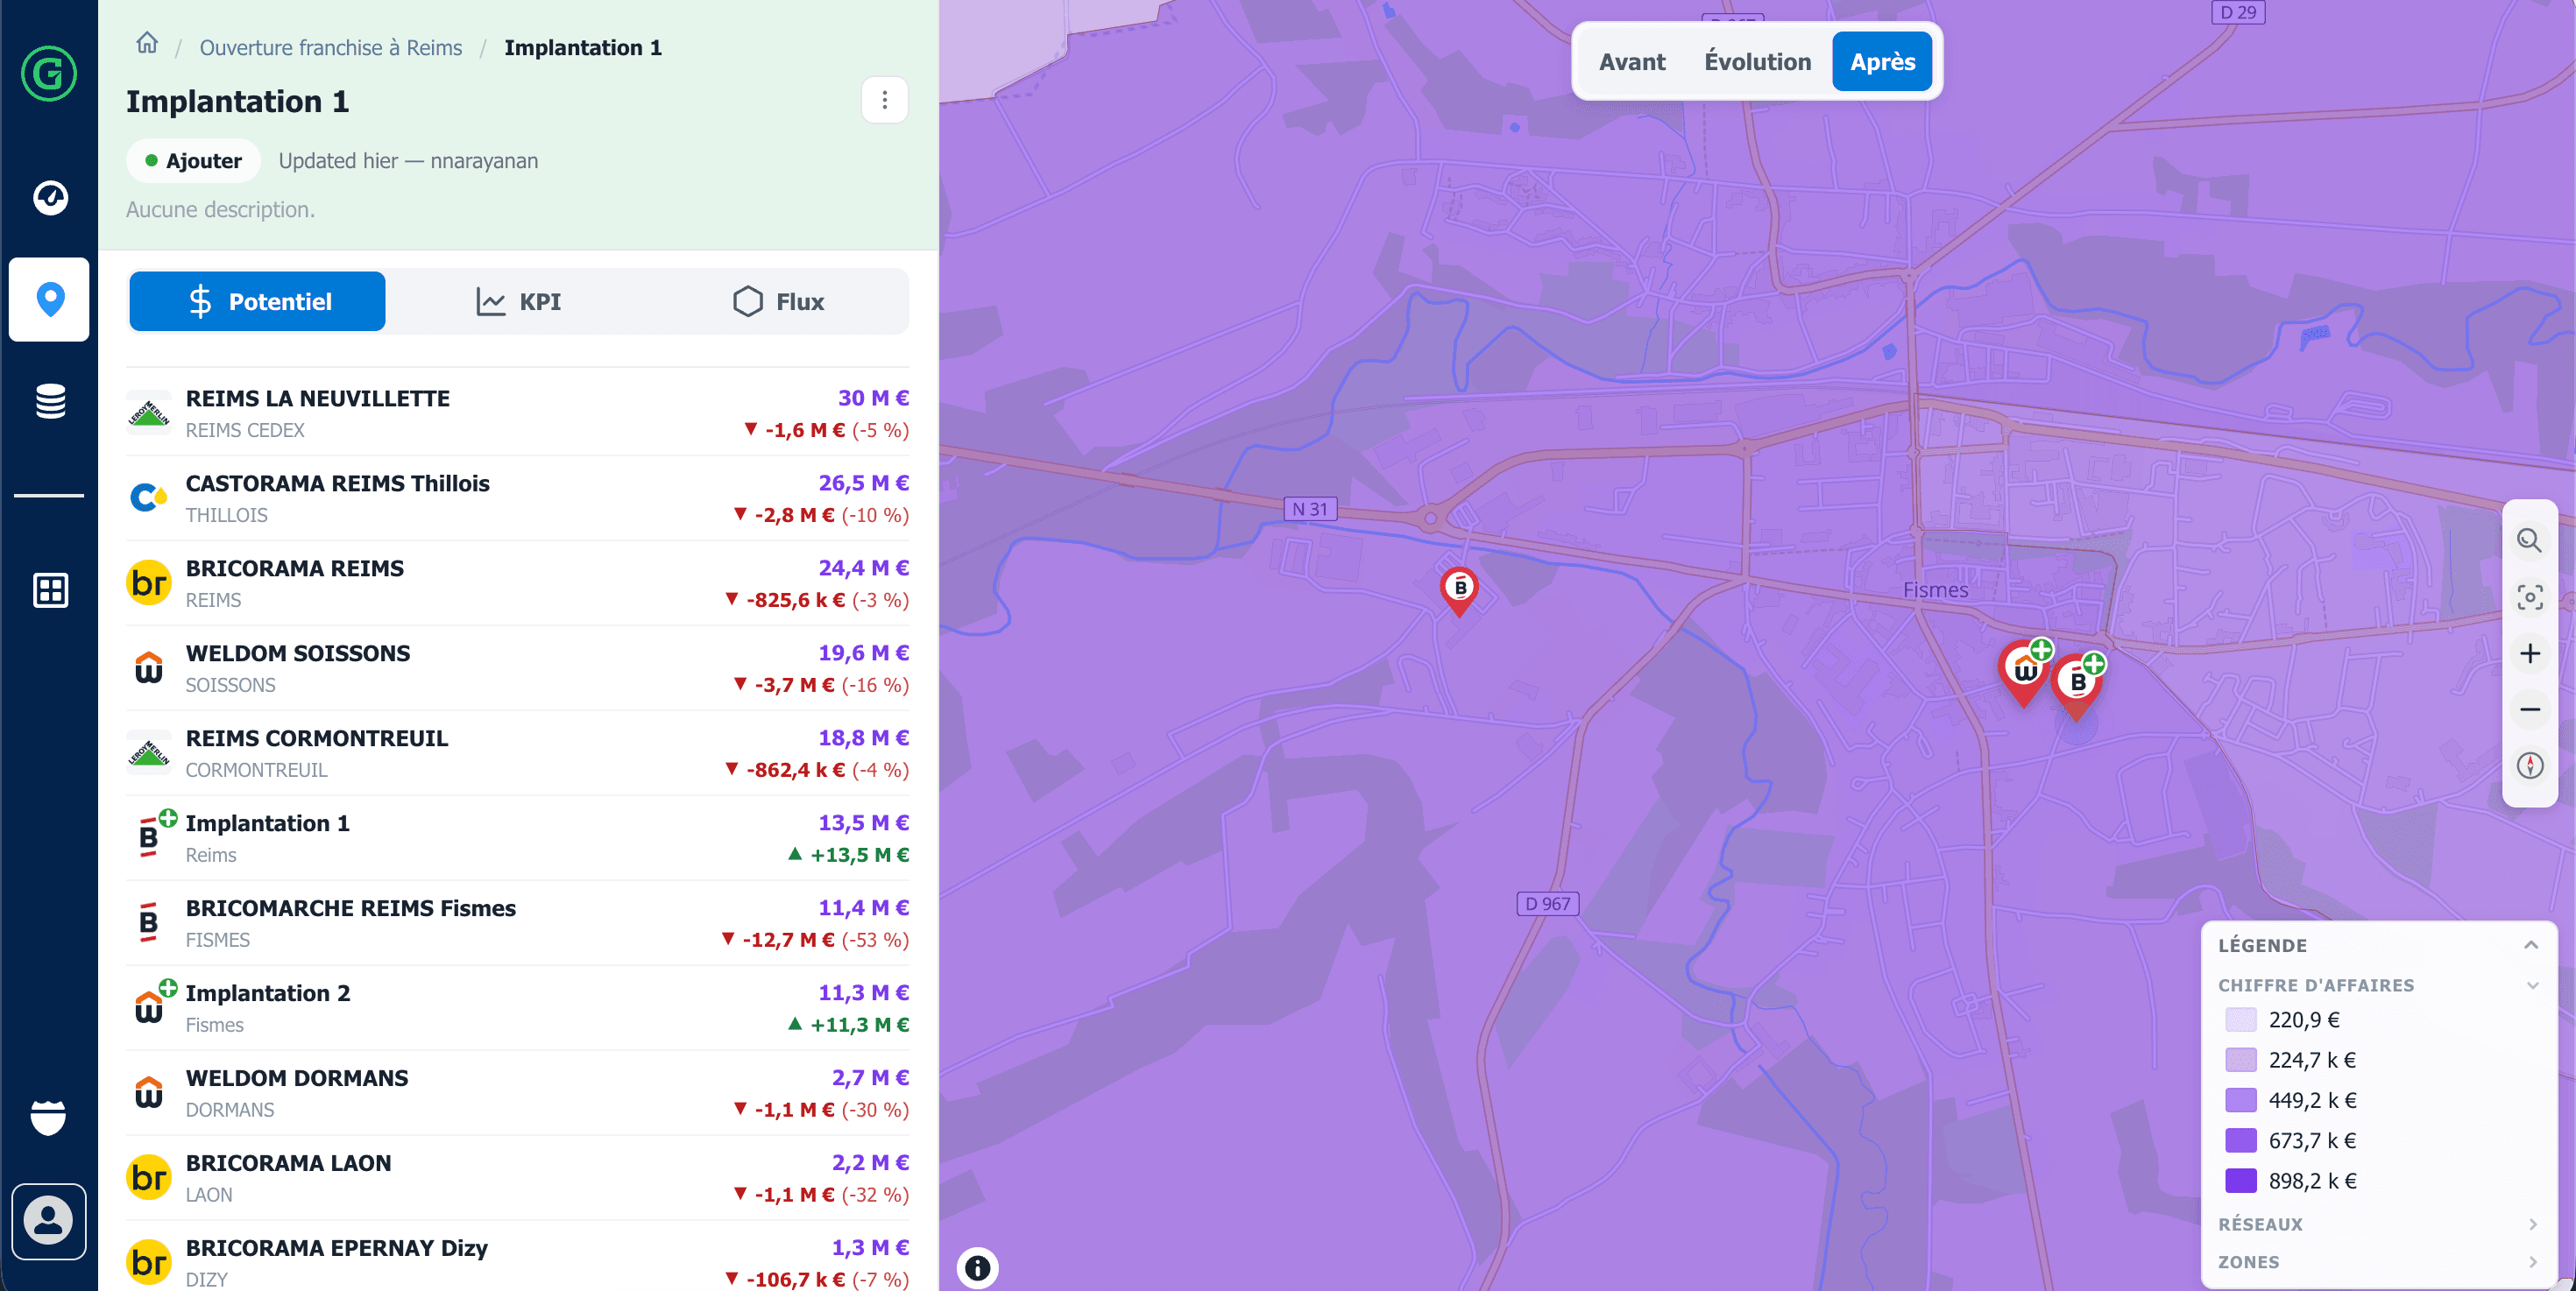Select BRICORAMA EPERNAY Dizy store name

(337, 1248)
